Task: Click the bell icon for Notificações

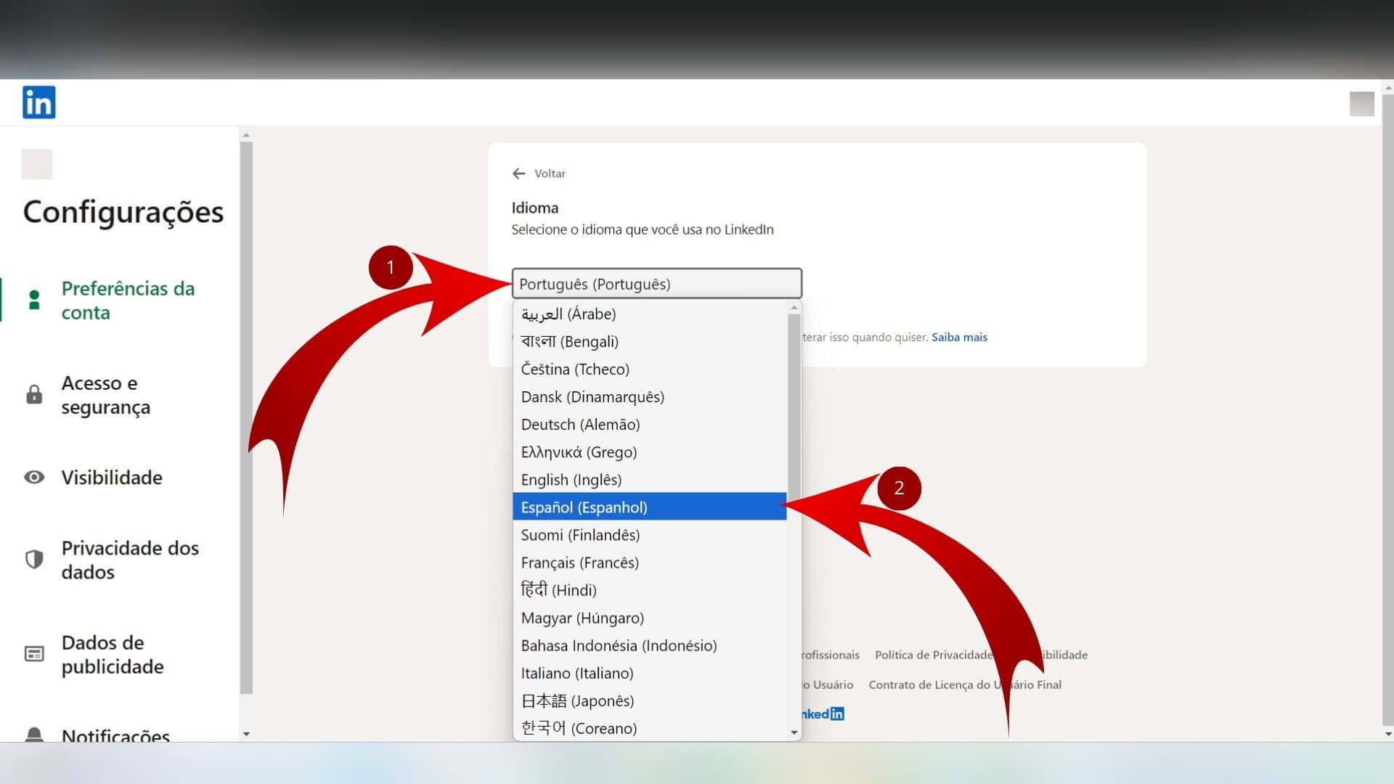Action: coord(34,733)
